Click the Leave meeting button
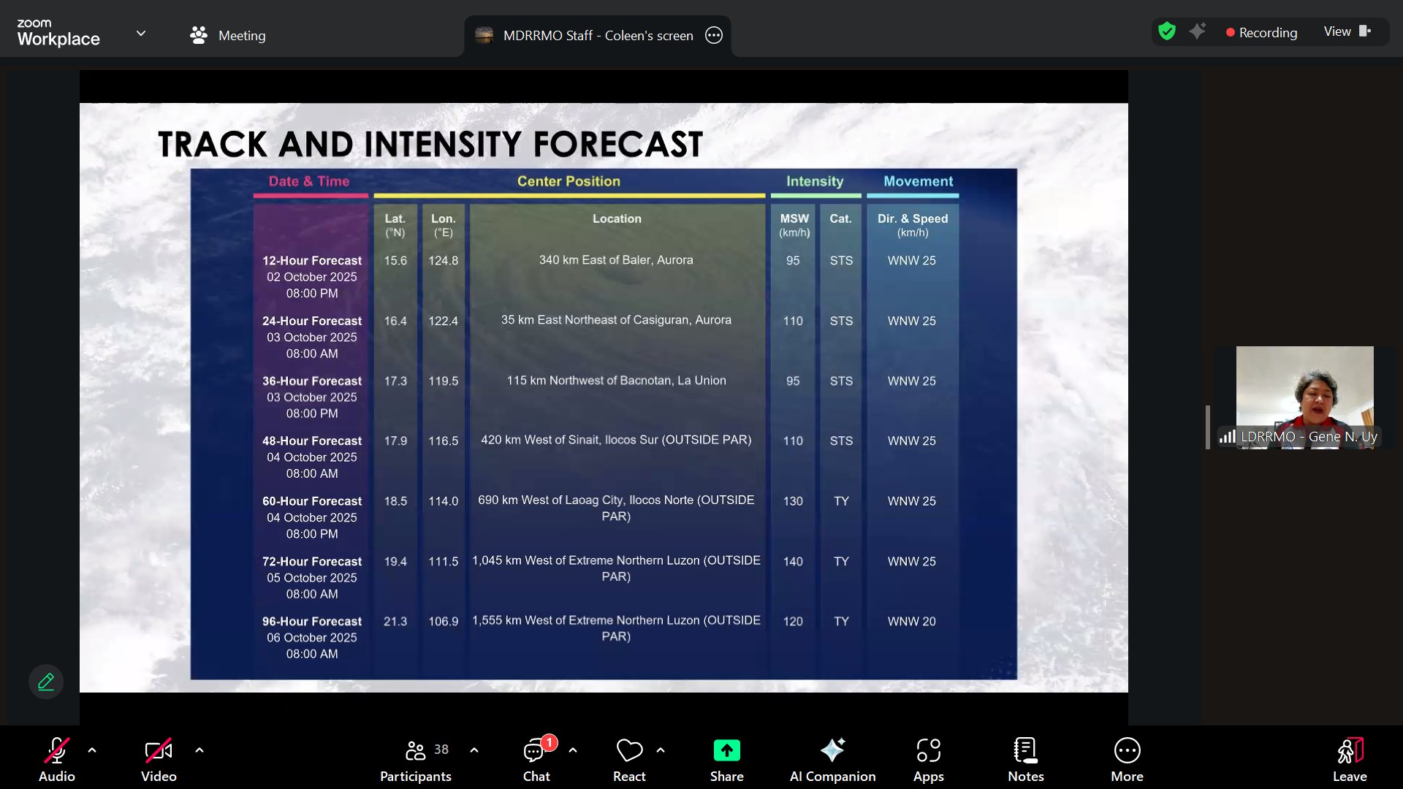Screen dimensions: 1403x789 [x=1349, y=760]
